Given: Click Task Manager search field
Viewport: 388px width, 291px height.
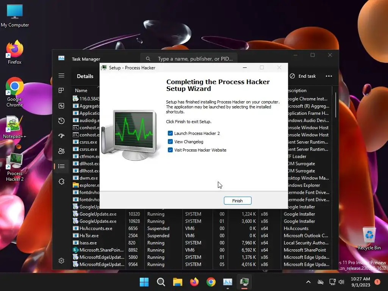Looking at the screenshot, I should pos(189,59).
